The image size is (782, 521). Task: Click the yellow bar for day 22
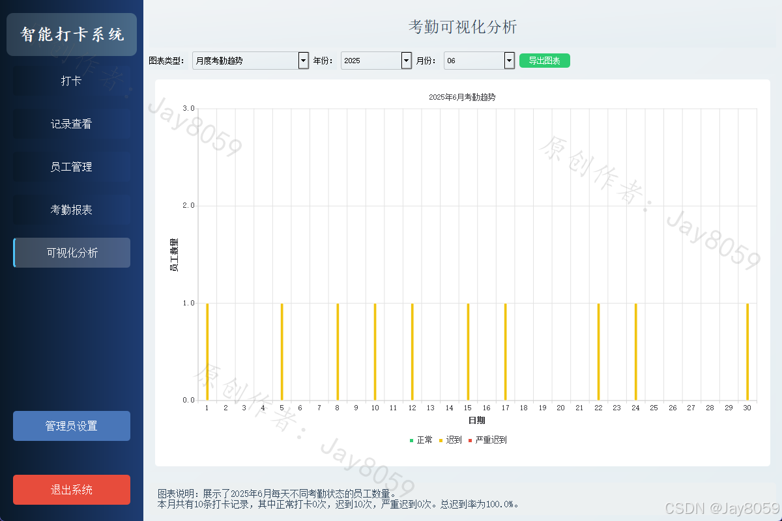point(598,352)
